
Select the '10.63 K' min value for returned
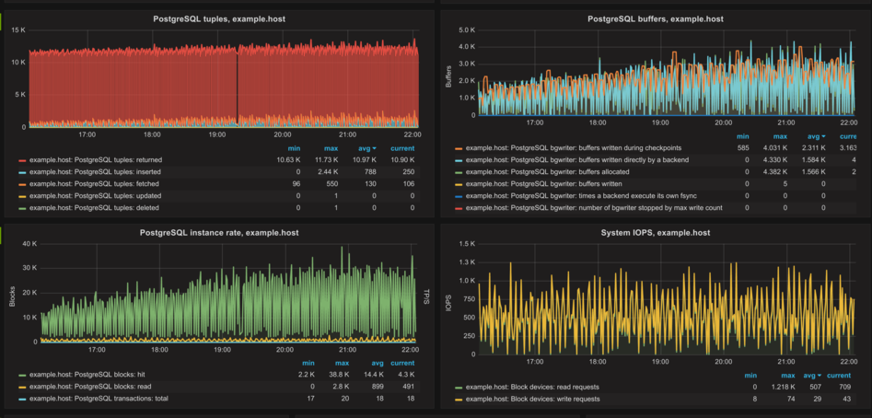tap(290, 160)
